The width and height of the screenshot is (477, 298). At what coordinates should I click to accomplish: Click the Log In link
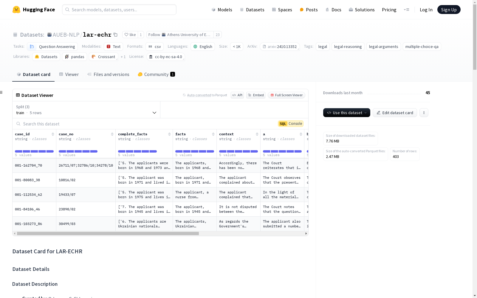426,10
